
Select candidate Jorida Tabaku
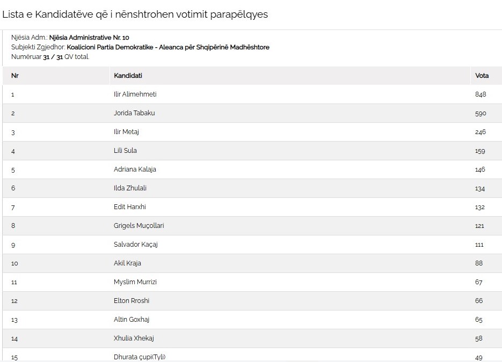click(134, 113)
